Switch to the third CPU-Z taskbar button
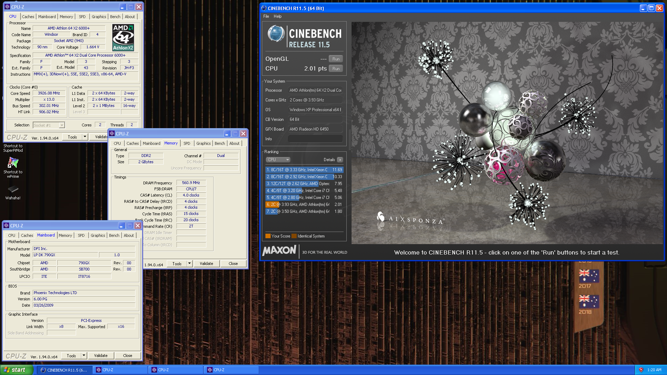 (231, 370)
